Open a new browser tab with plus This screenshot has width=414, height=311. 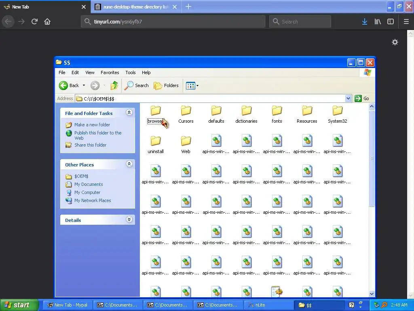pos(188,6)
